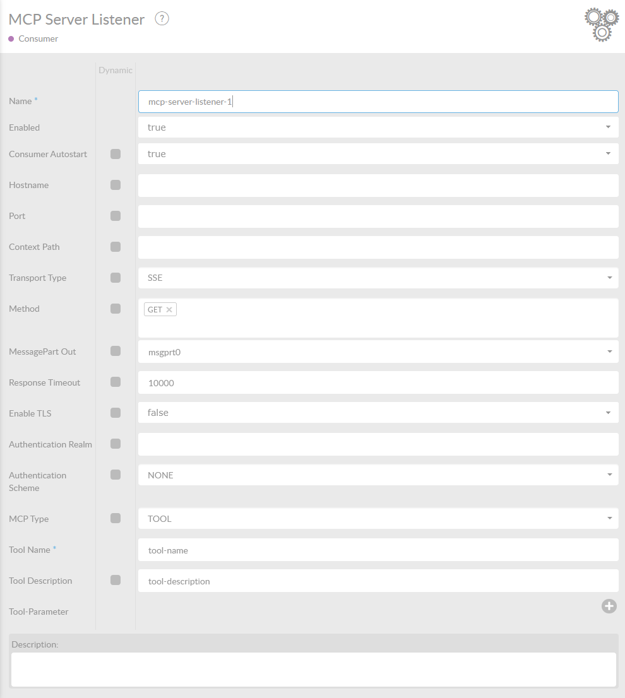Click the MCP Server Listener title
Image resolution: width=625 pixels, height=698 pixels.
pyautogui.click(x=76, y=20)
